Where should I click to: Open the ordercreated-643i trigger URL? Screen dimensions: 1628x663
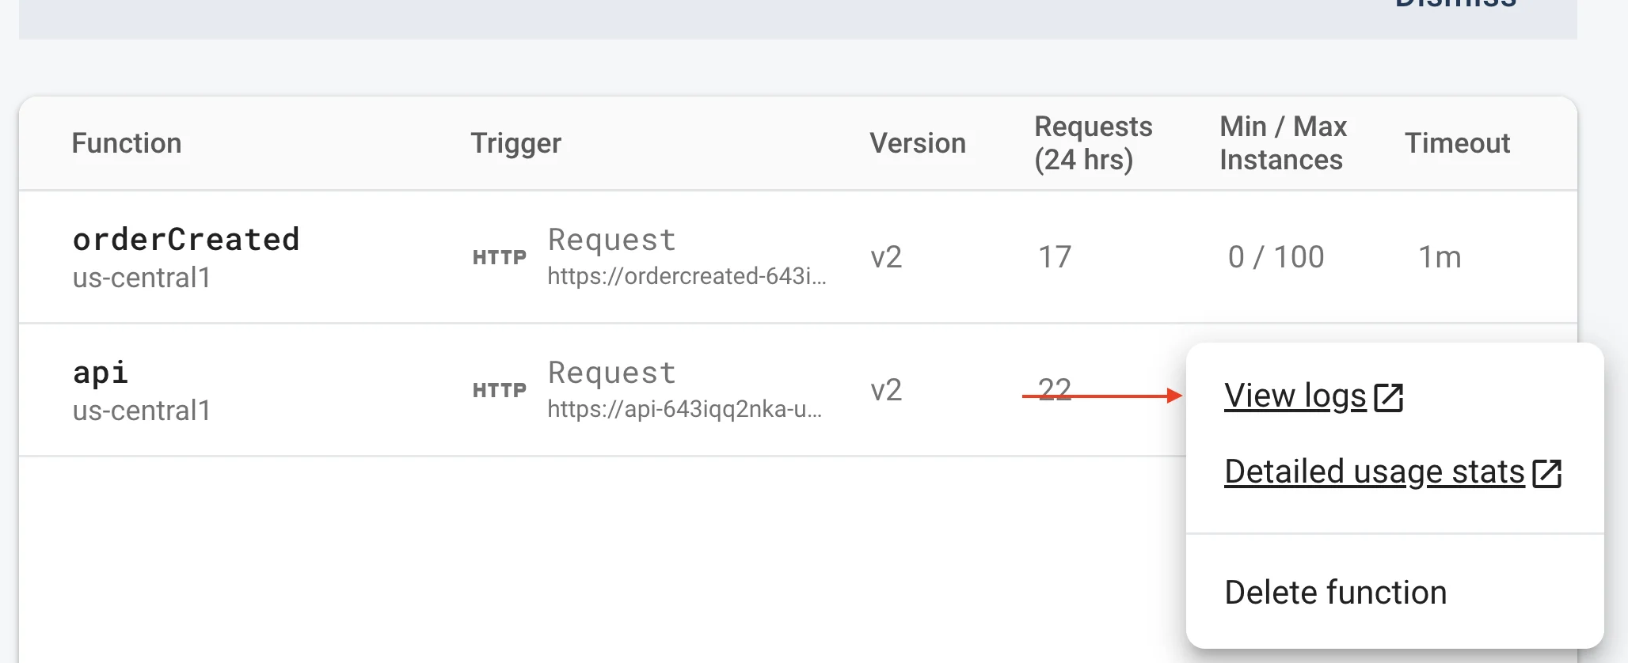[x=687, y=275]
